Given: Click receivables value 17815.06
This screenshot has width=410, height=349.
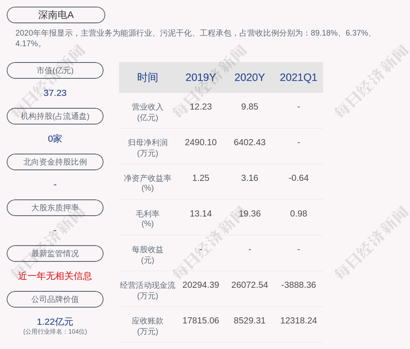Looking at the screenshot, I should pyautogui.click(x=201, y=320).
